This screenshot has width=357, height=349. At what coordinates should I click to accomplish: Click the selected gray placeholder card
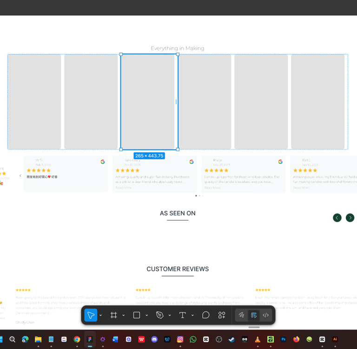tap(149, 101)
